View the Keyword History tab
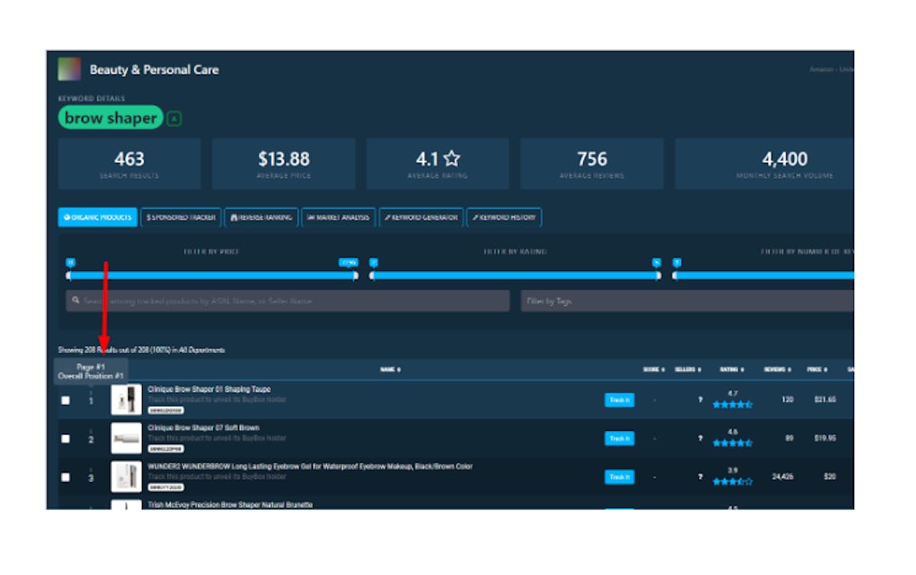The width and height of the screenshot is (916, 575). (x=504, y=217)
